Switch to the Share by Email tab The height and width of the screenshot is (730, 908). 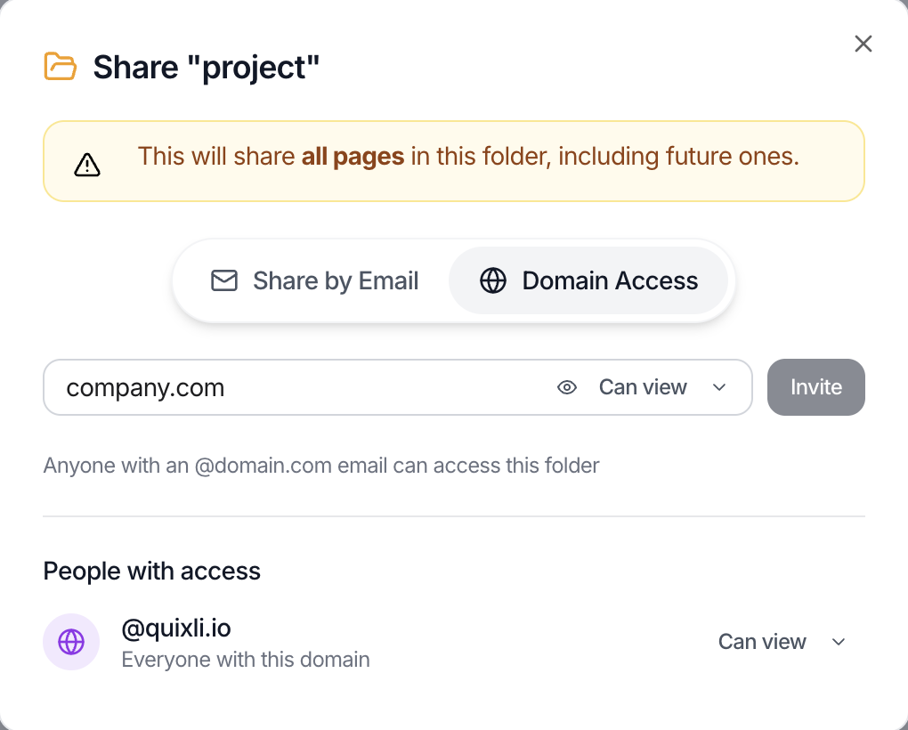pos(315,280)
